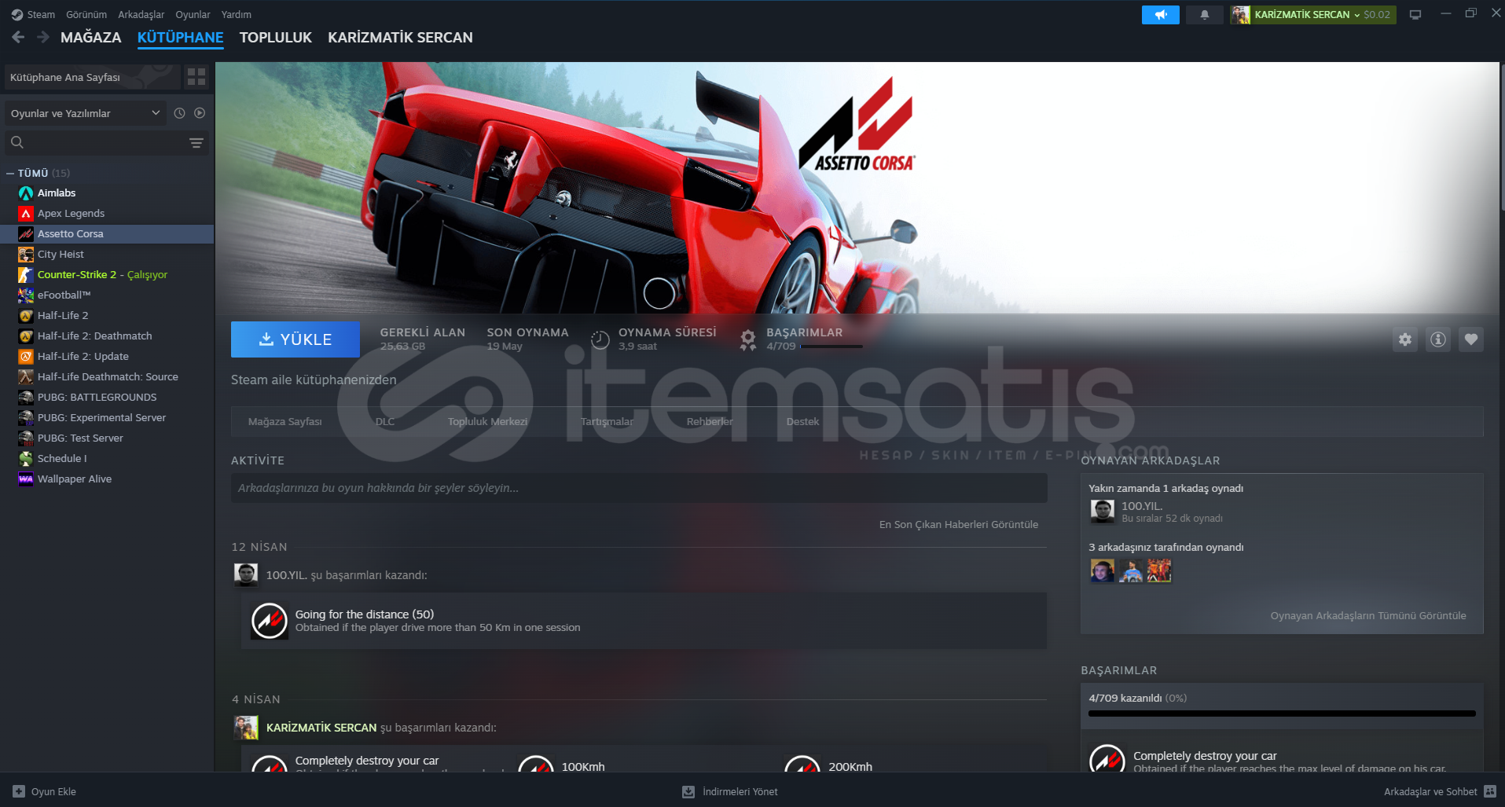This screenshot has width=1505, height=807.
Task: Click the activity comment input field
Action: click(x=639, y=488)
